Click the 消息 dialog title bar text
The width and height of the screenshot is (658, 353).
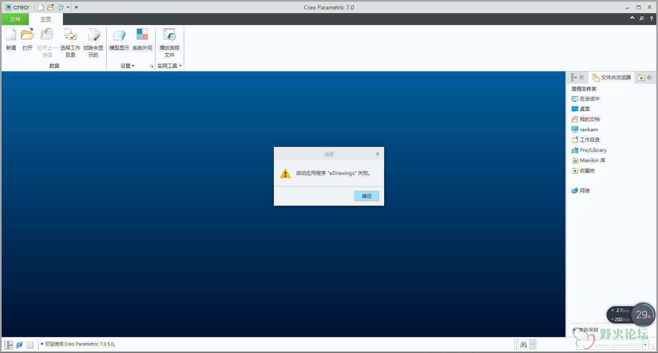tap(329, 154)
